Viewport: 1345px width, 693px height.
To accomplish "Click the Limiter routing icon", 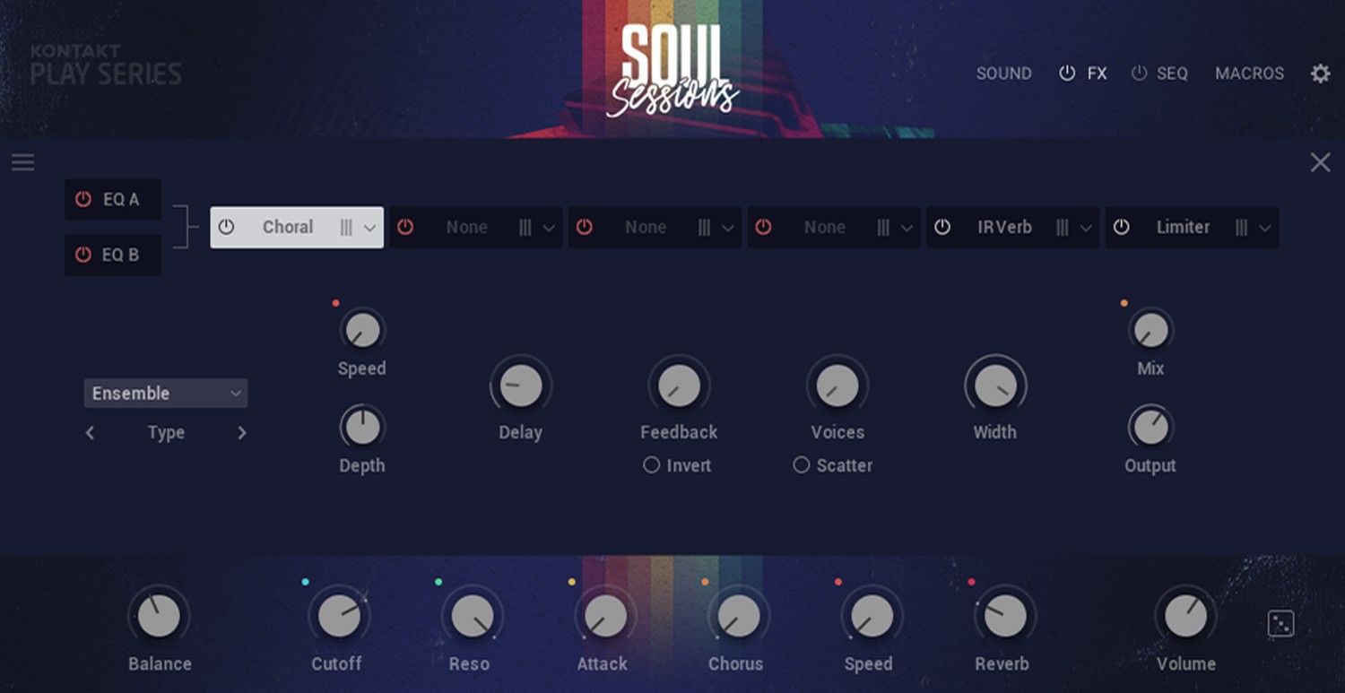I will click(x=1243, y=227).
